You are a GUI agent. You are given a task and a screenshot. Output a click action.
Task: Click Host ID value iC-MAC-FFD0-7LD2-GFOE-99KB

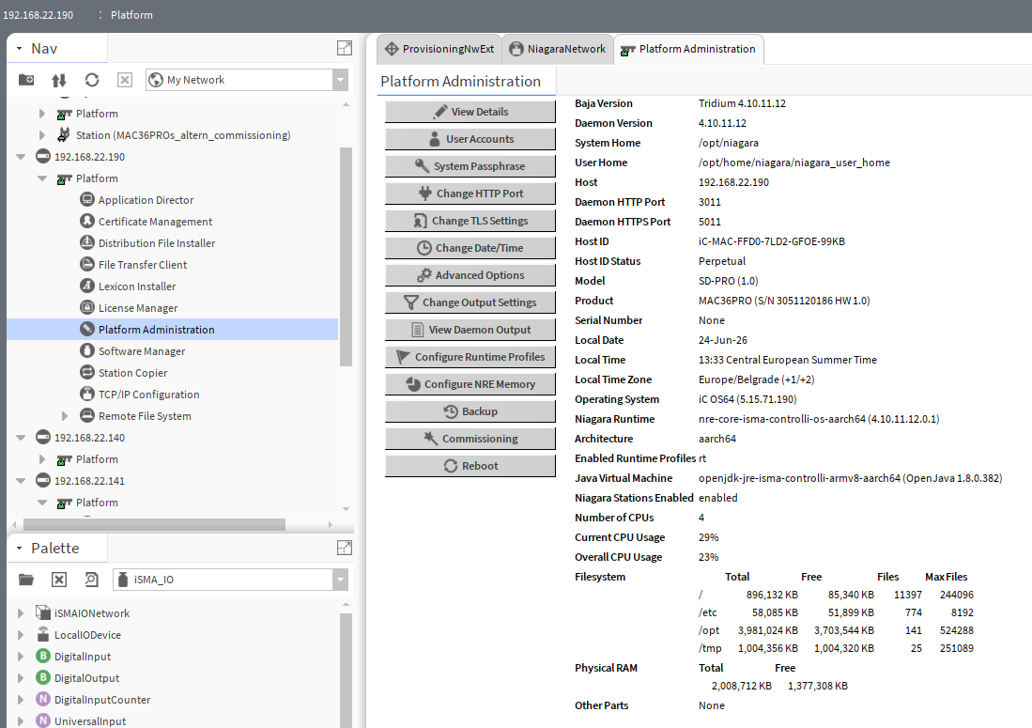click(x=771, y=241)
